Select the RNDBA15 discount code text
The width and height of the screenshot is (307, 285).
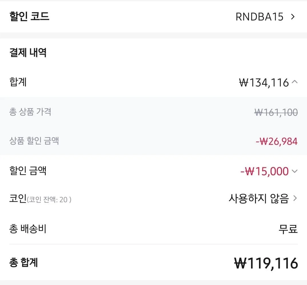[260, 17]
